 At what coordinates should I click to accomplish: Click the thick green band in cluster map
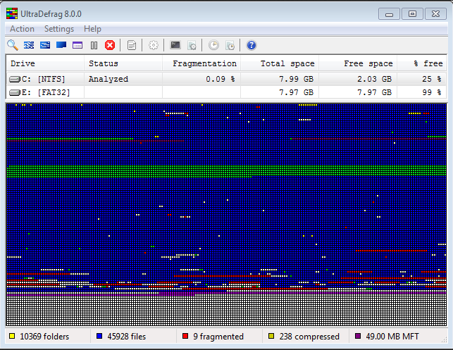coord(226,170)
